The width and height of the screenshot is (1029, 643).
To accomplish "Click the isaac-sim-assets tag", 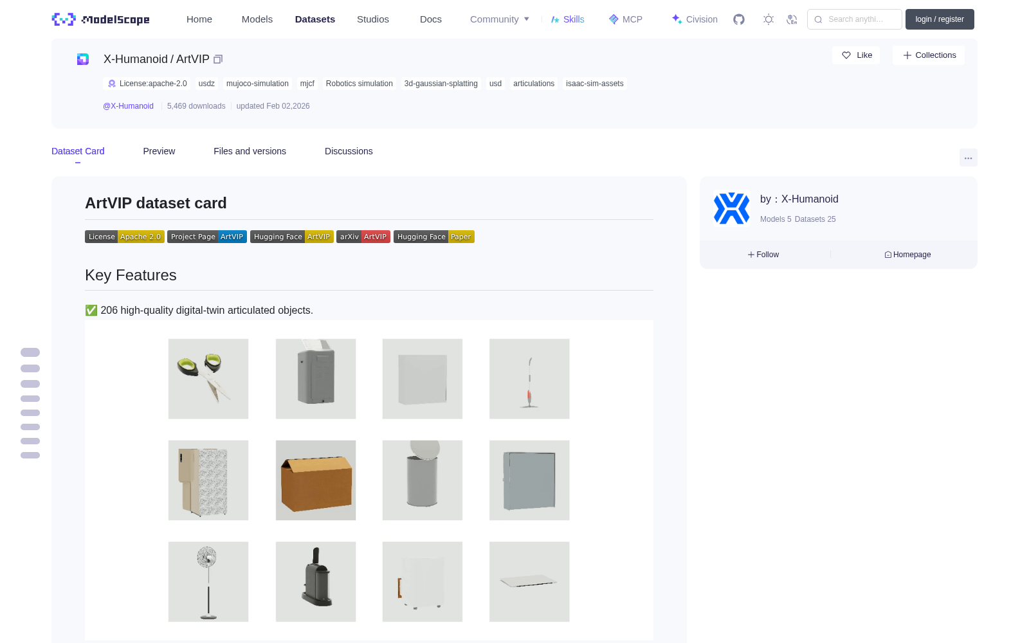I will (594, 84).
